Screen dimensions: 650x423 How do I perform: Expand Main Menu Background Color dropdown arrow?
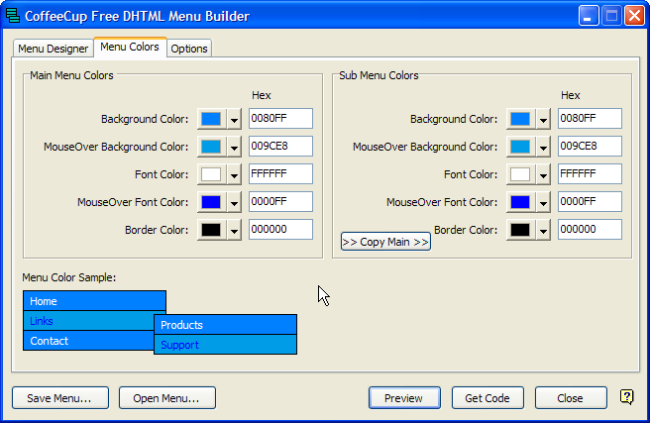(234, 119)
